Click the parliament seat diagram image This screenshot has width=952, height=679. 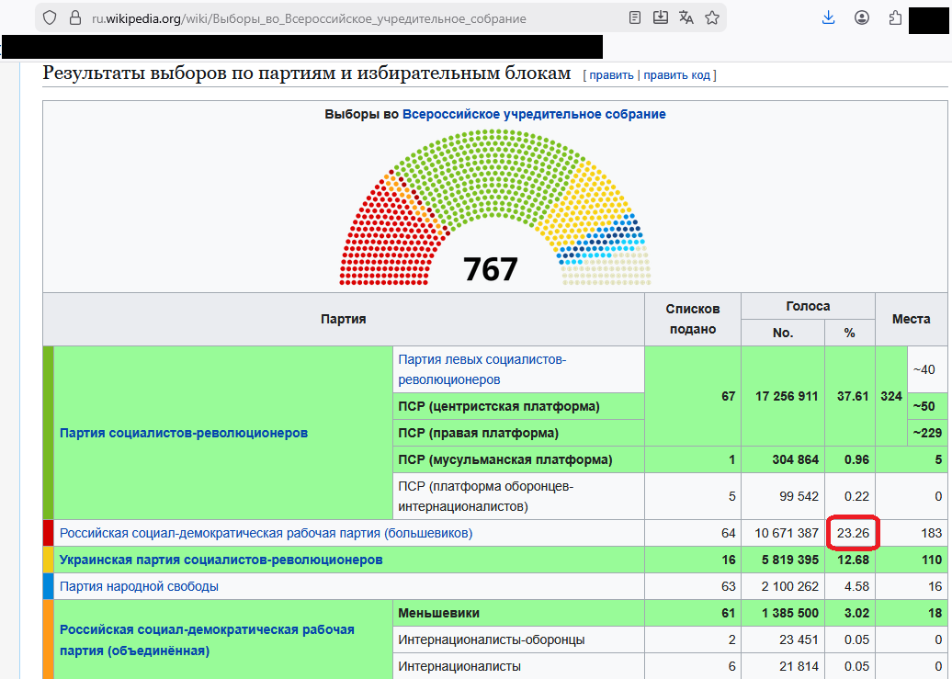pos(494,207)
